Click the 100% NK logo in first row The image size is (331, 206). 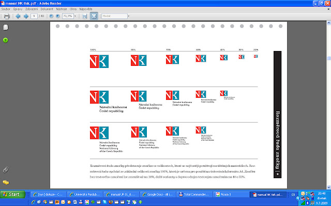(x=99, y=61)
